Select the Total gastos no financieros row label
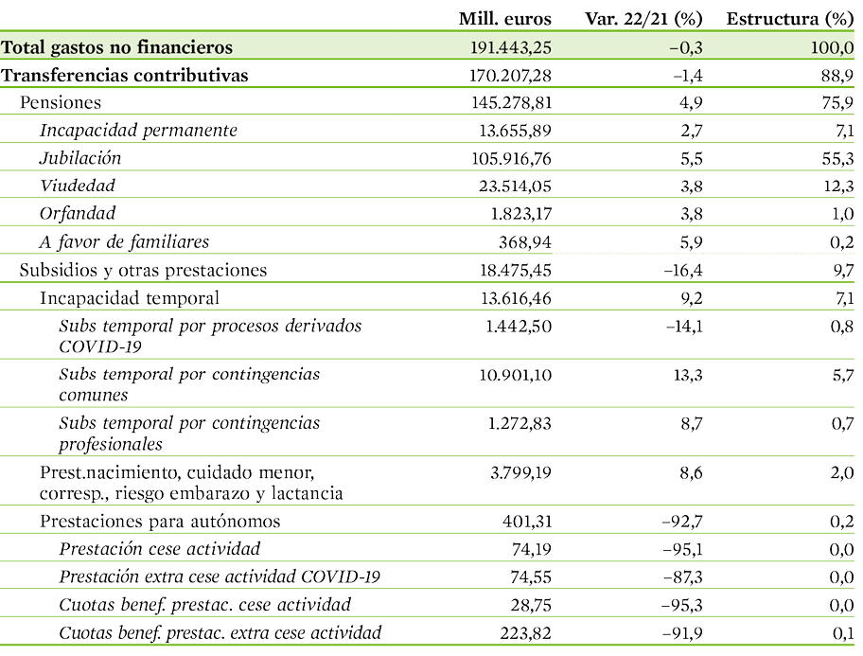The image size is (863, 656). (116, 47)
